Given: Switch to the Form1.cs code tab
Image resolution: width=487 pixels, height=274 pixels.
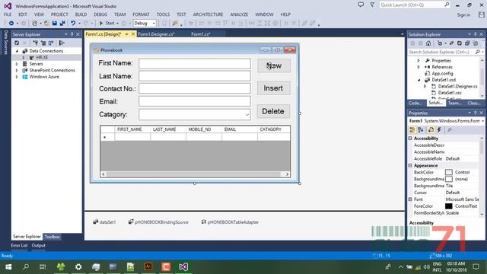Looking at the screenshot, I should click(201, 34).
